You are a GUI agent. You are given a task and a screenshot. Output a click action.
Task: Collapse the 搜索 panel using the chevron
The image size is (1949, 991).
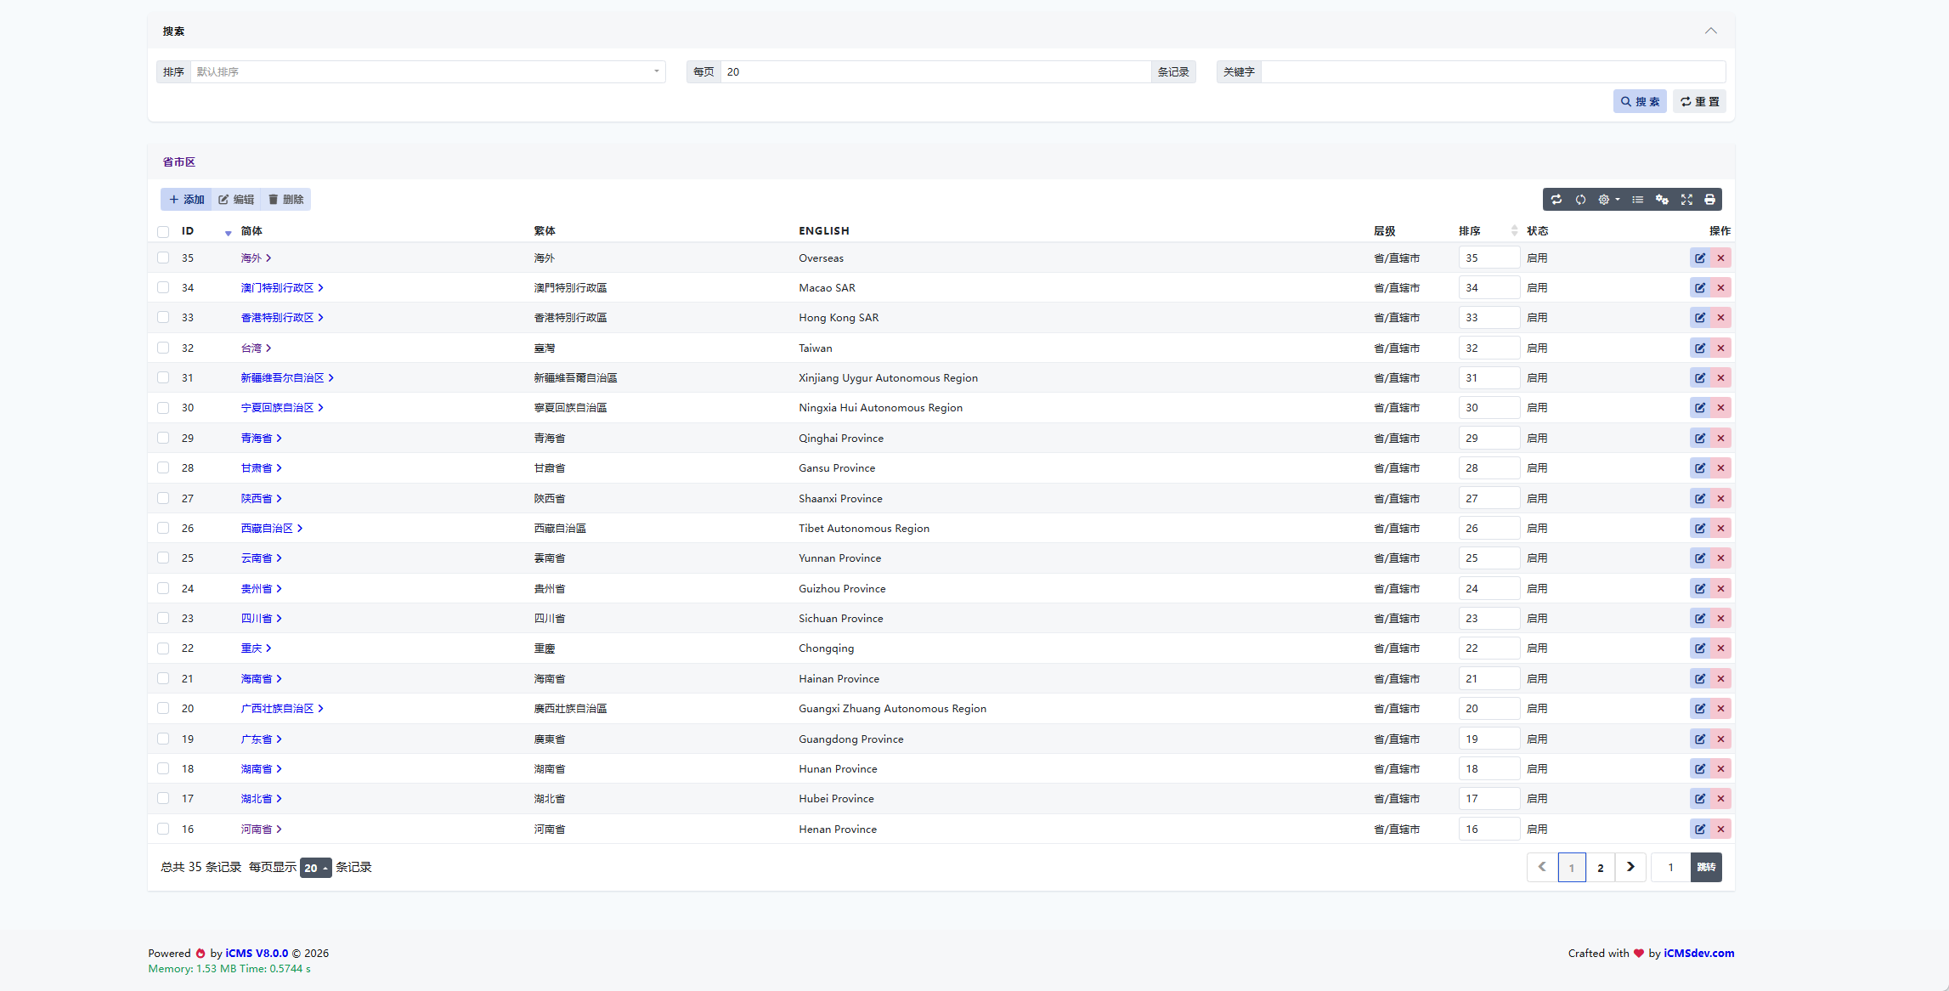(x=1710, y=31)
